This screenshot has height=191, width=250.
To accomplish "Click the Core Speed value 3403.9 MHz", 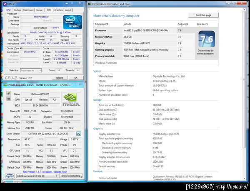I will 30,52.
